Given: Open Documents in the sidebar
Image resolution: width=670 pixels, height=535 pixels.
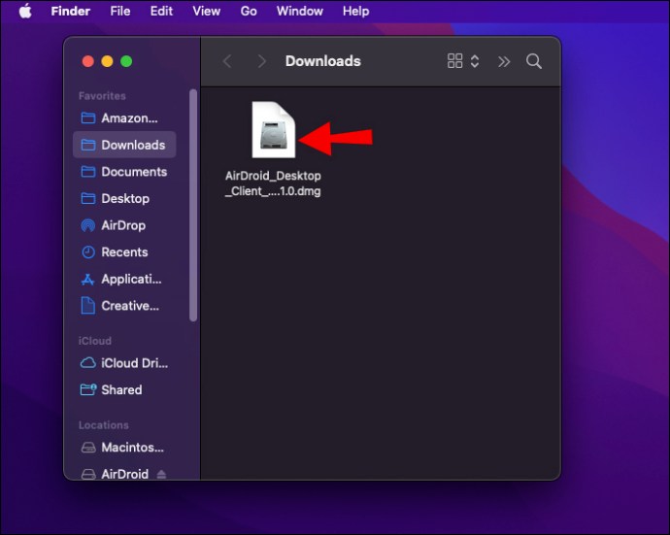Looking at the screenshot, I should tap(124, 172).
